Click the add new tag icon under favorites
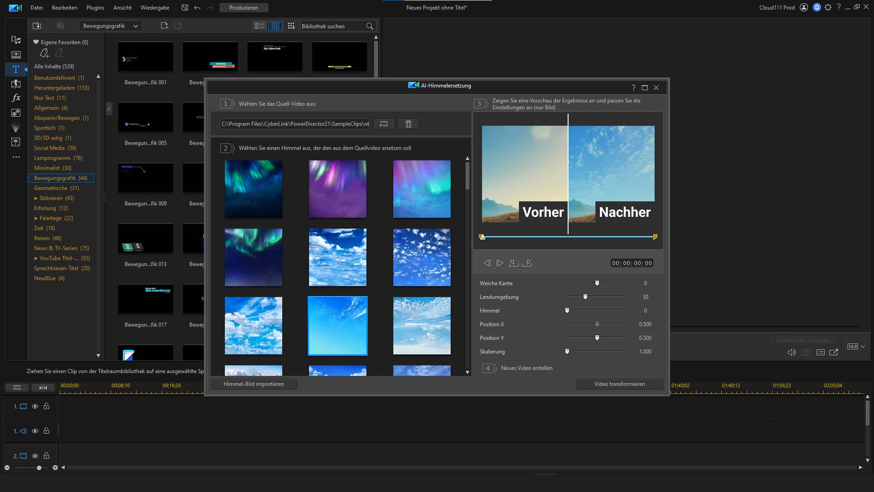Image resolution: width=874 pixels, height=492 pixels. 44,53
